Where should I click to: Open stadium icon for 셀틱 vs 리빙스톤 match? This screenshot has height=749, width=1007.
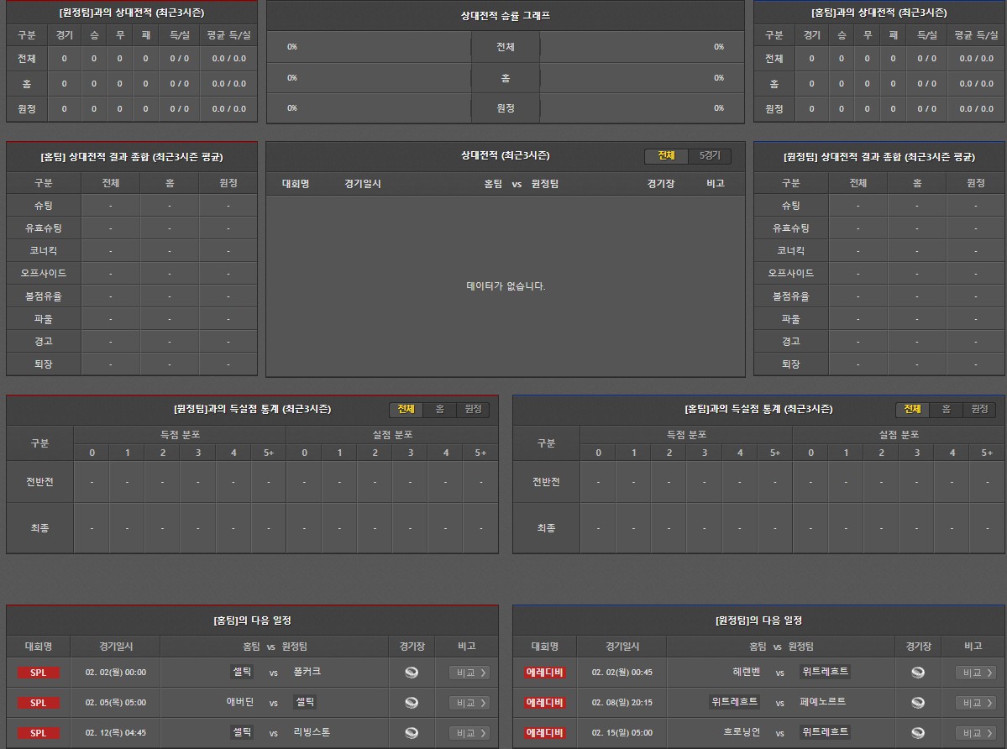pyautogui.click(x=411, y=733)
